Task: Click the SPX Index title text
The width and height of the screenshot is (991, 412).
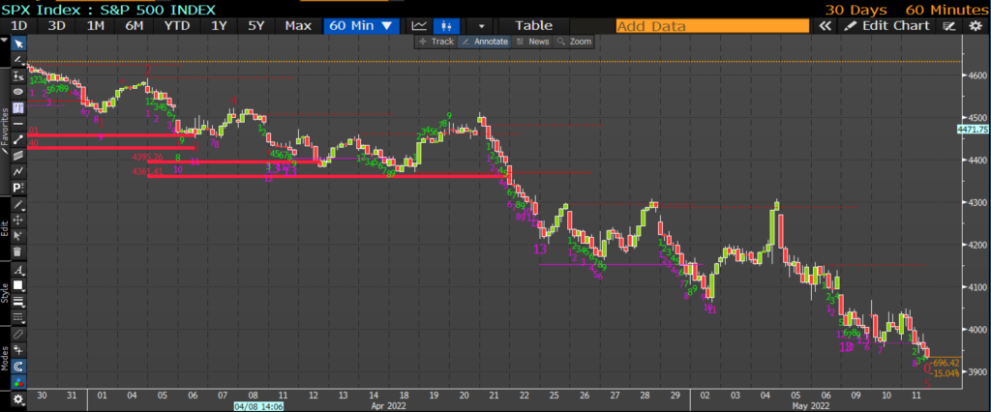Action: click(x=108, y=10)
